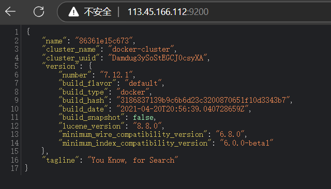
Task: Click the value "86361e15c673"
Action: (x=103, y=40)
